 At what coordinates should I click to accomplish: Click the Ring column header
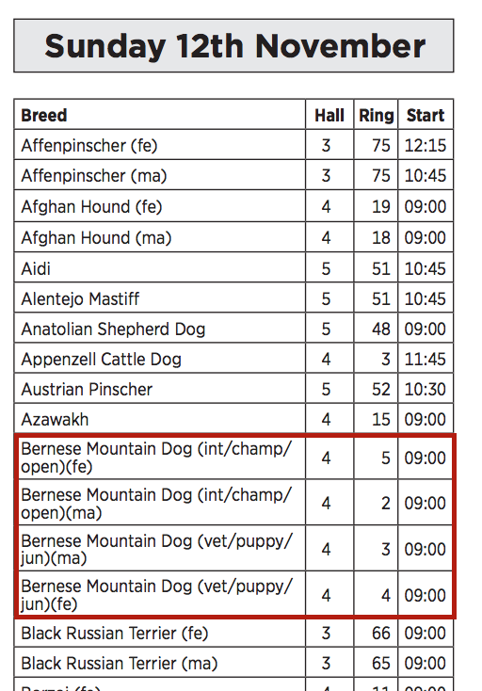pyautogui.click(x=376, y=115)
